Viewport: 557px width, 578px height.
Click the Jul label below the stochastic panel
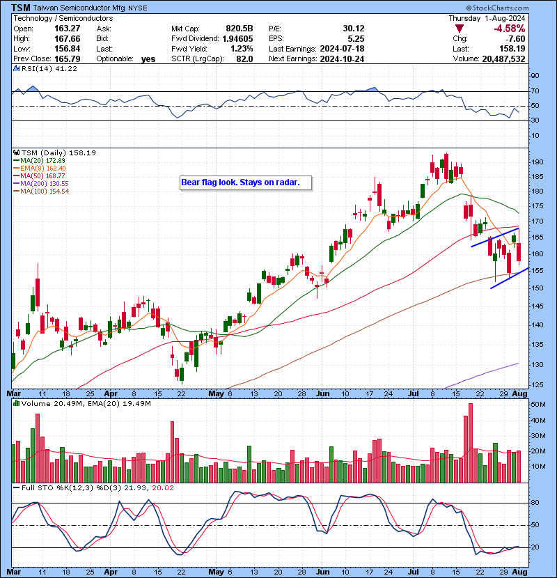tap(414, 572)
